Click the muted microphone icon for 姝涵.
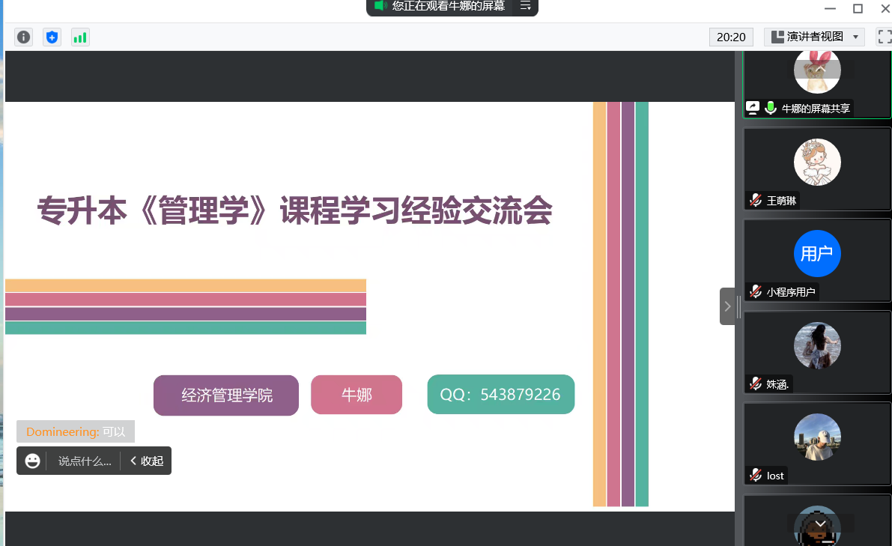892x546 pixels. pyautogui.click(x=756, y=384)
